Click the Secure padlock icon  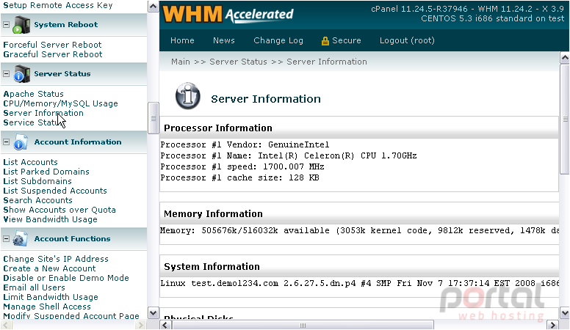point(325,41)
